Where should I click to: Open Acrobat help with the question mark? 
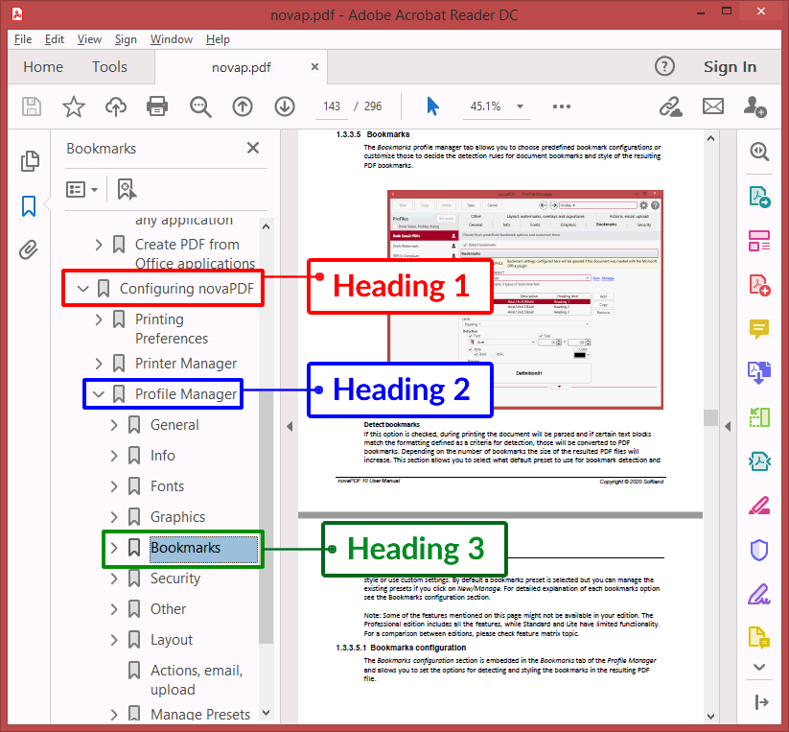tap(664, 67)
